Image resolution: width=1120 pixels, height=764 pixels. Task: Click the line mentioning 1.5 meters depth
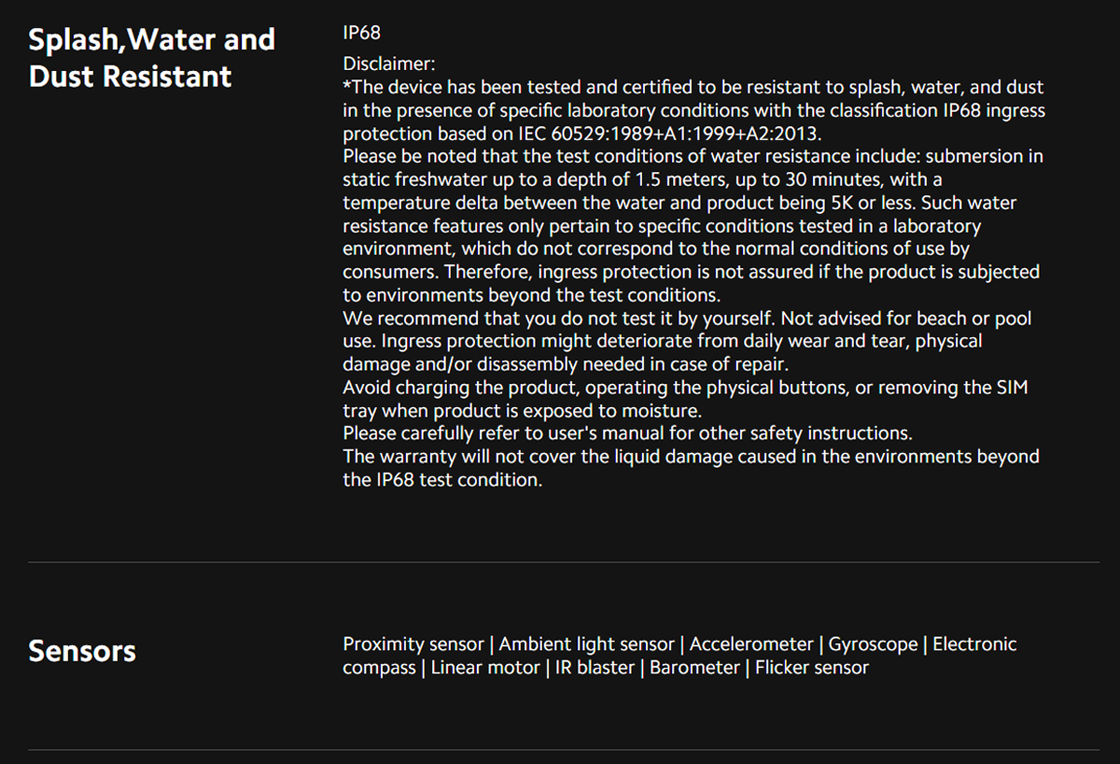pyautogui.click(x=642, y=180)
